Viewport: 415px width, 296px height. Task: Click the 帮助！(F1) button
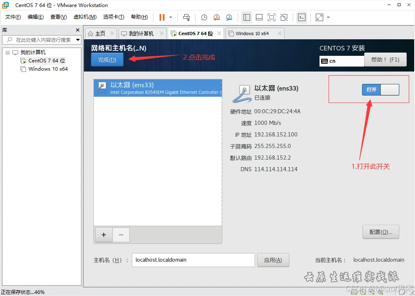click(x=385, y=60)
